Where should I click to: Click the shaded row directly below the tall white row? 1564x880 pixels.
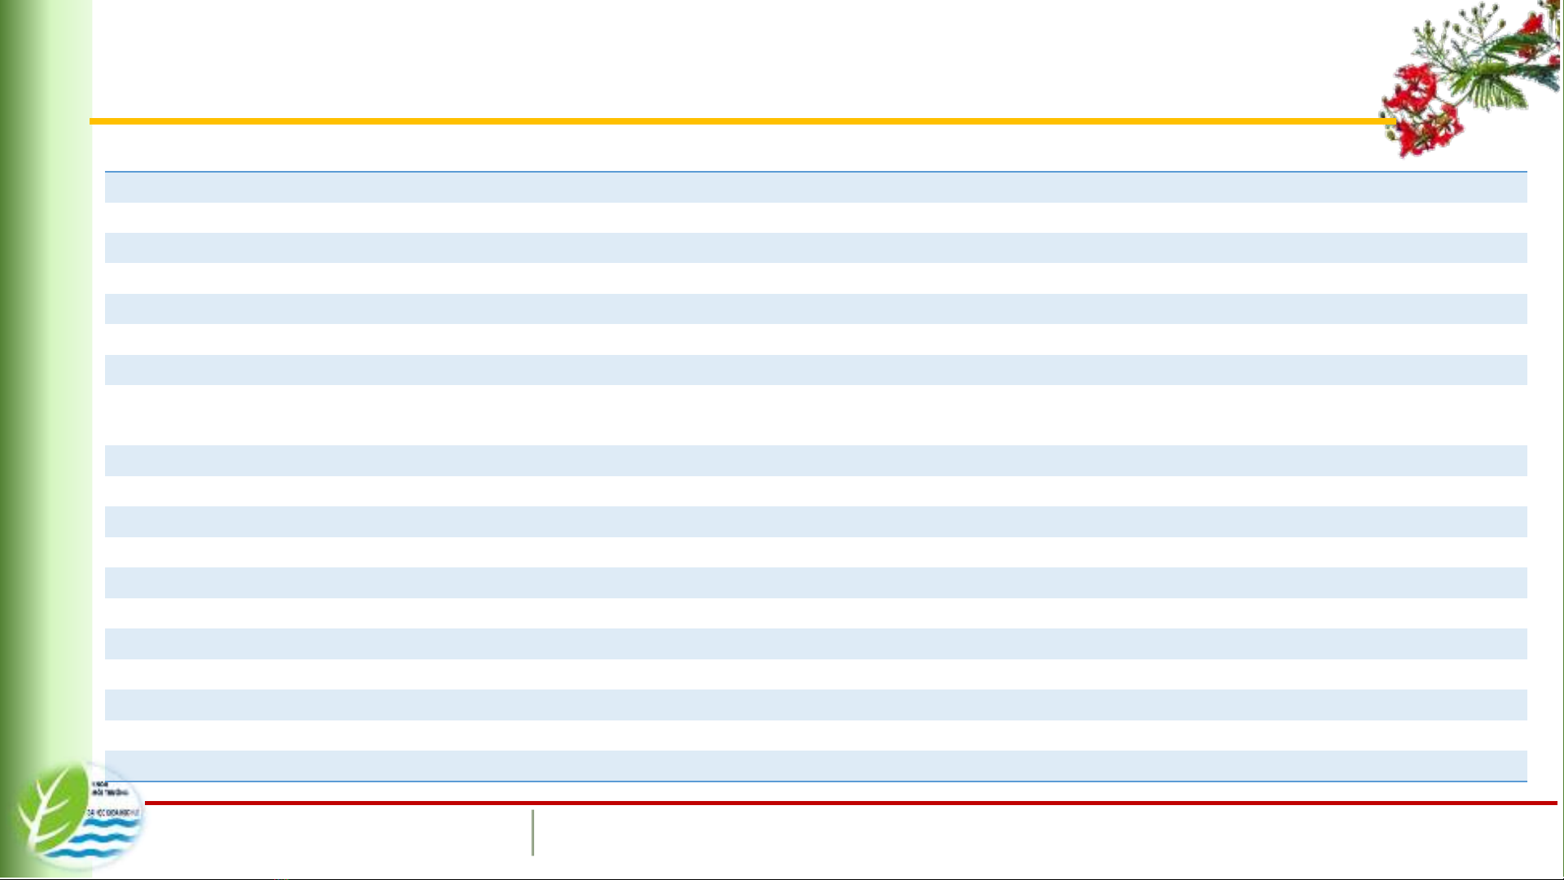(x=814, y=461)
